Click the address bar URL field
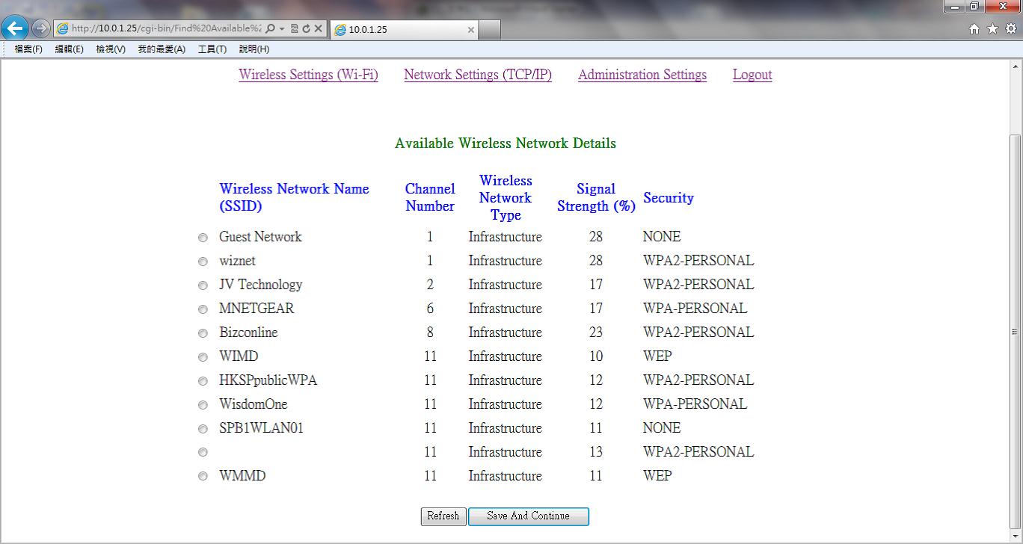The width and height of the screenshot is (1023, 544). pyautogui.click(x=166, y=28)
